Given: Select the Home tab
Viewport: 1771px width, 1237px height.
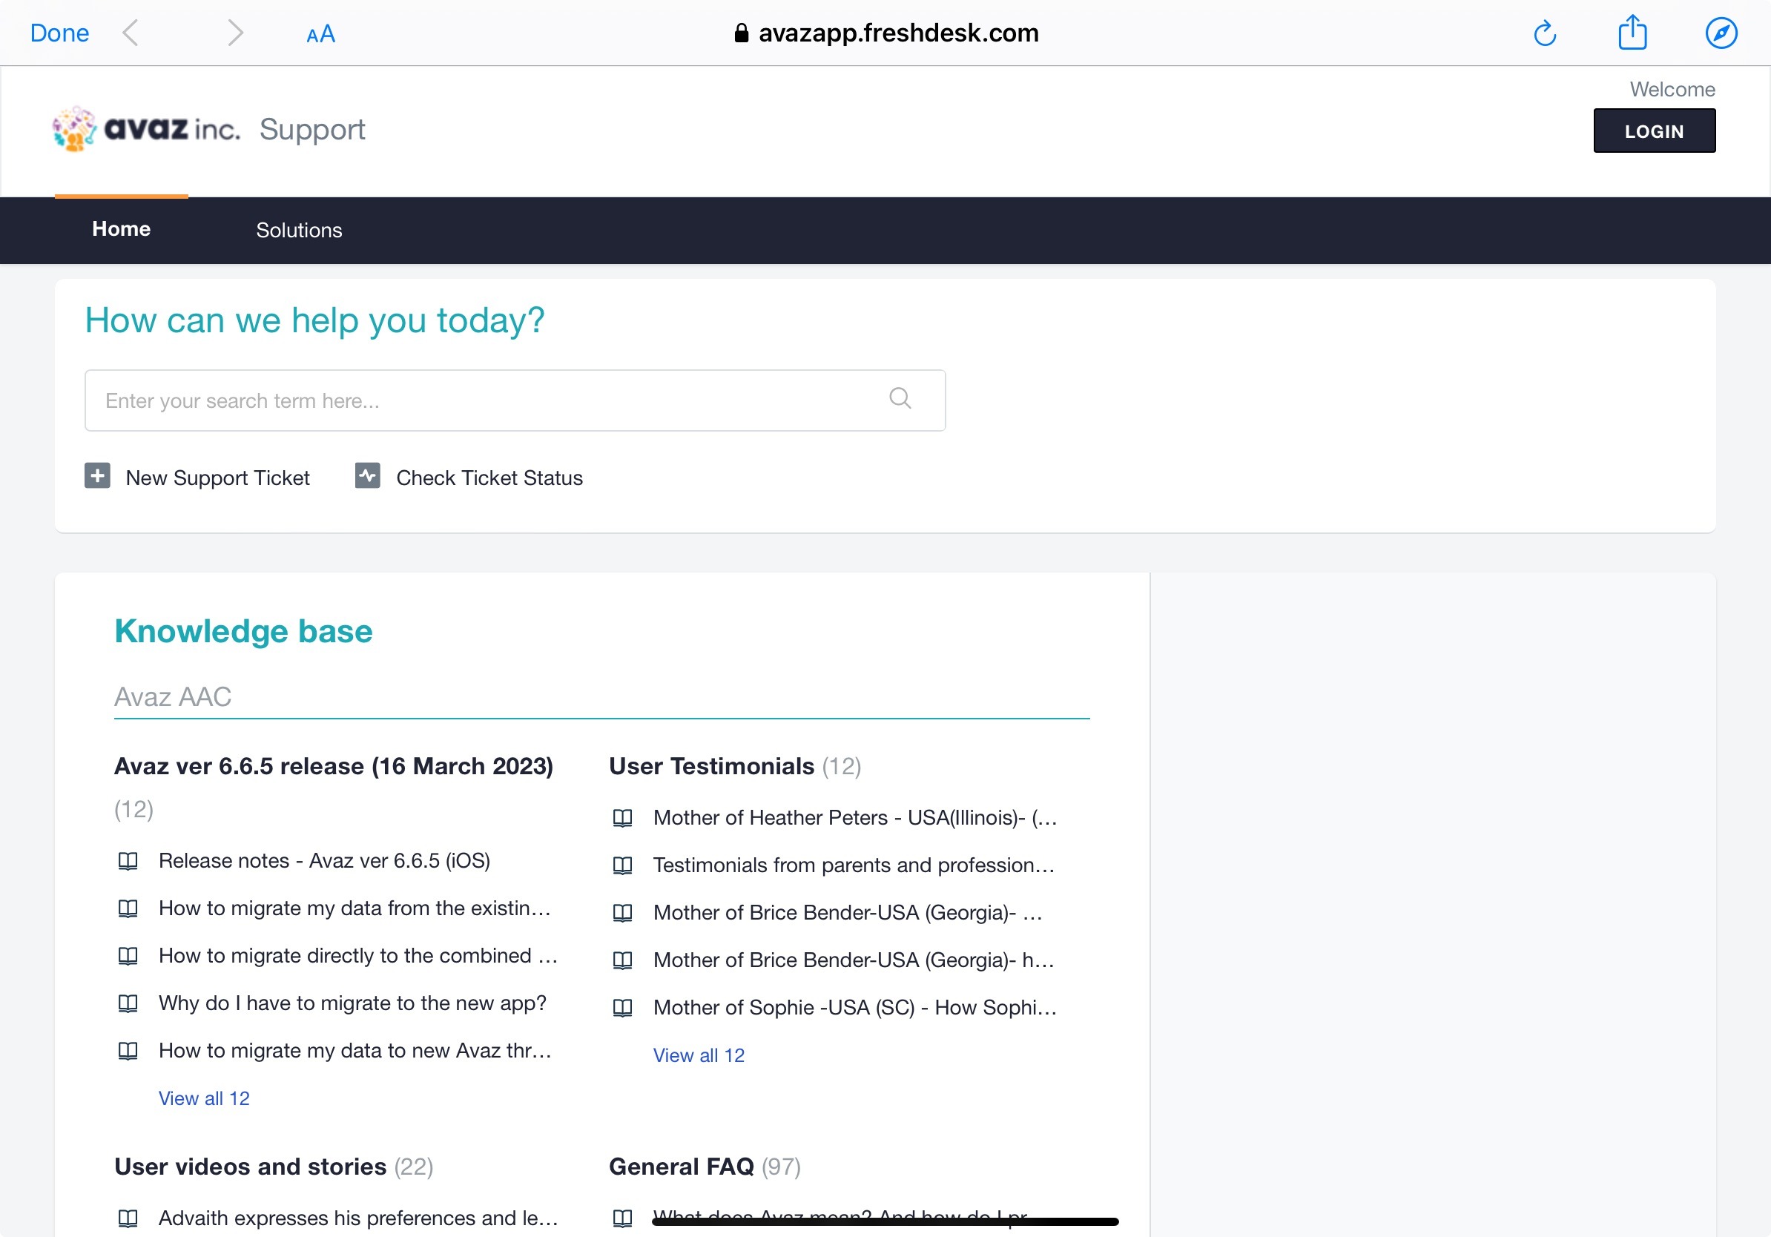Looking at the screenshot, I should pos(121,229).
